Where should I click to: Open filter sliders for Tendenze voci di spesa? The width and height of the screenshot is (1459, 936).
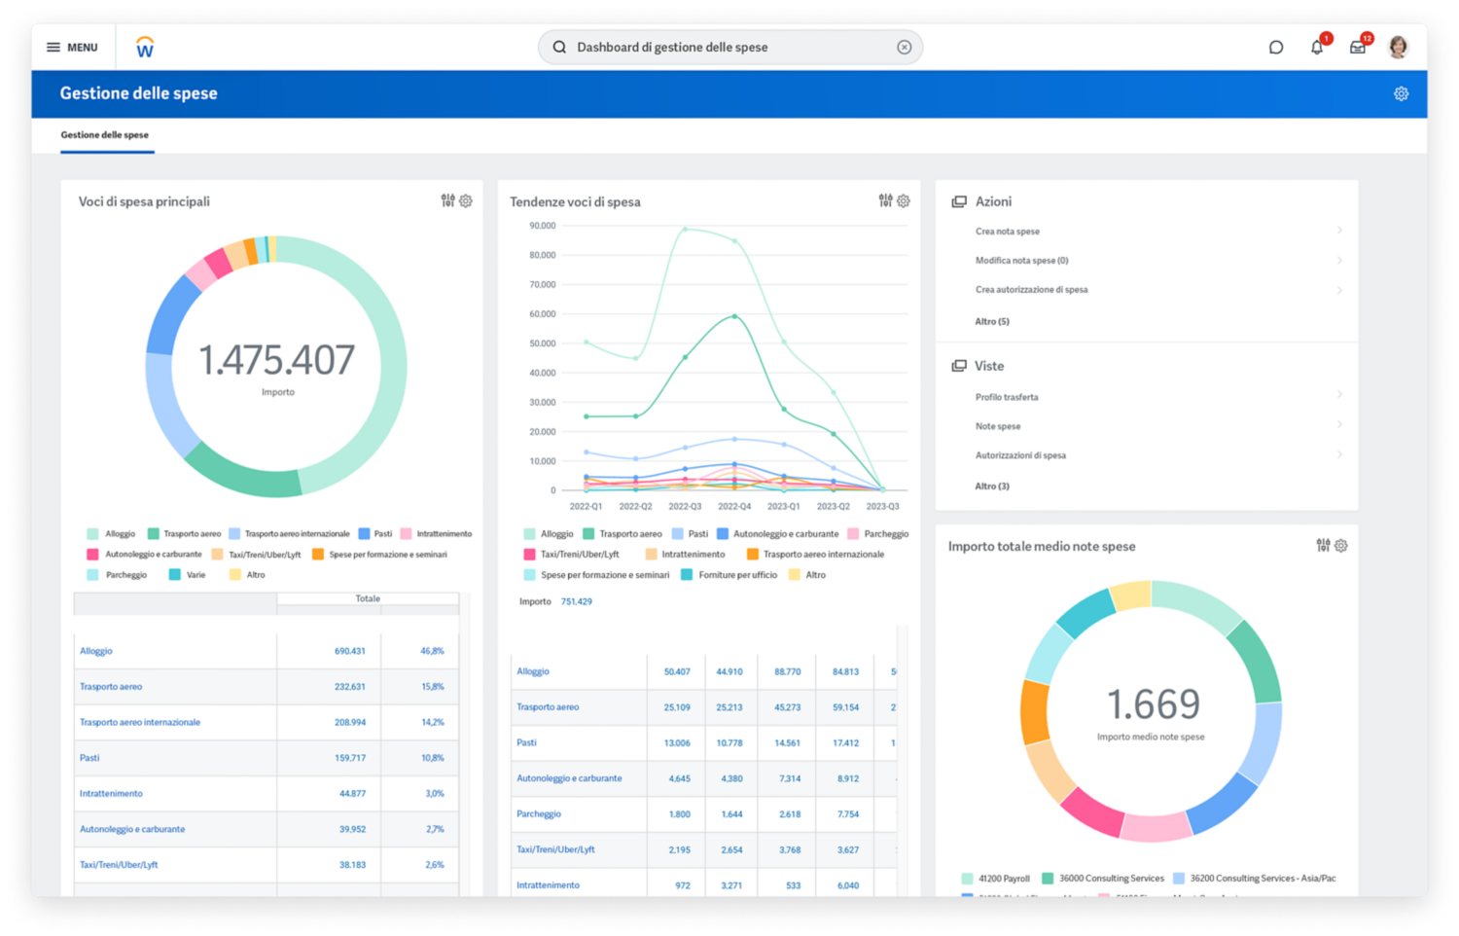pos(885,200)
